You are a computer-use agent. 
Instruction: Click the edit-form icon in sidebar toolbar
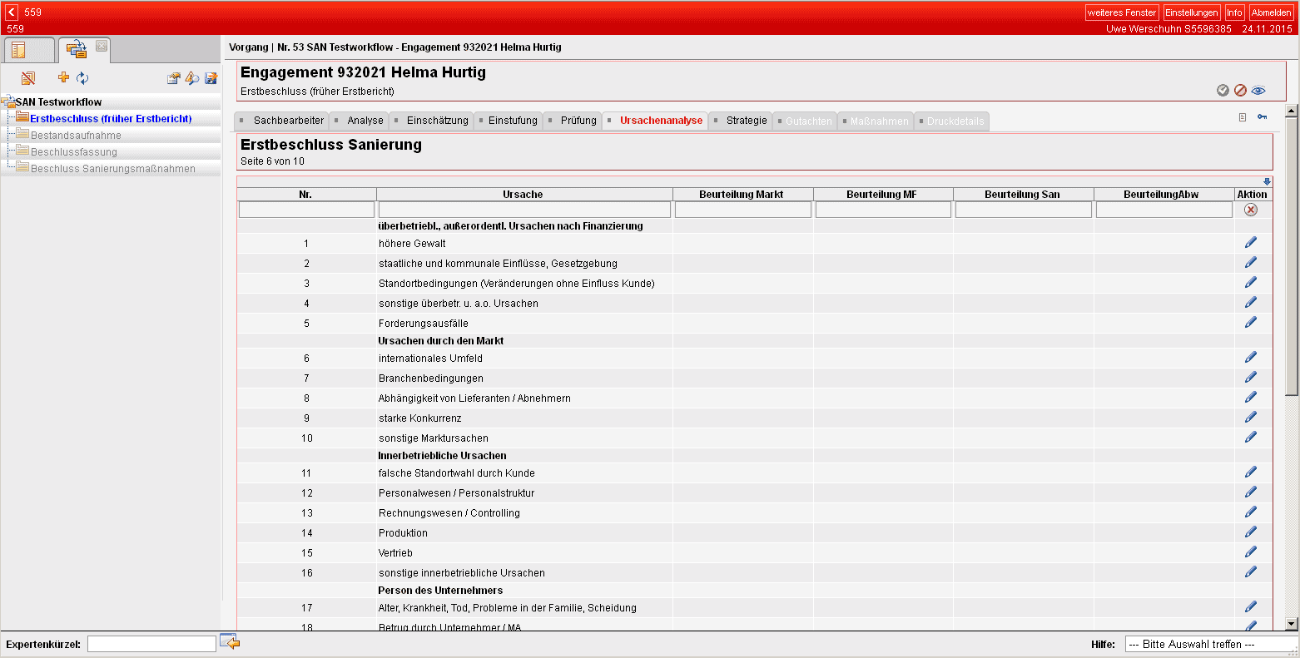tap(173, 78)
